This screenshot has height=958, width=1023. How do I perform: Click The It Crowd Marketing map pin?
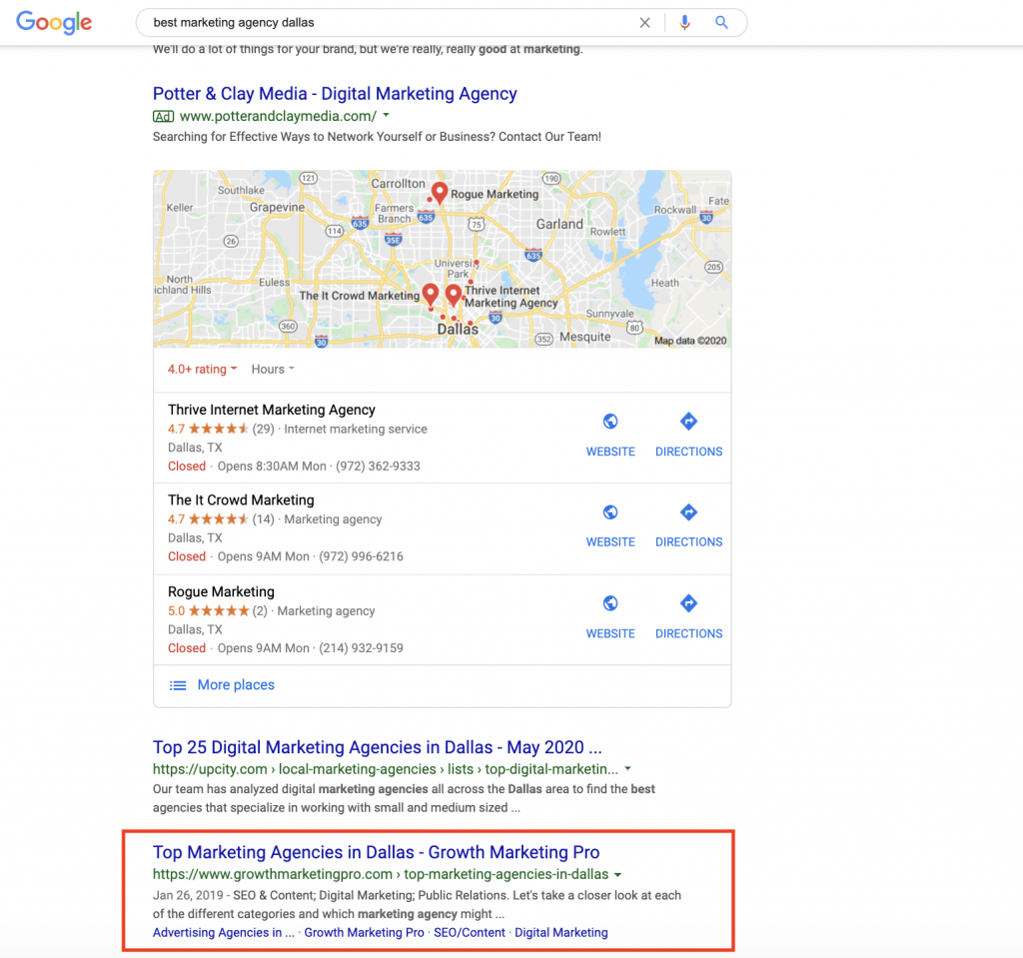click(x=430, y=294)
